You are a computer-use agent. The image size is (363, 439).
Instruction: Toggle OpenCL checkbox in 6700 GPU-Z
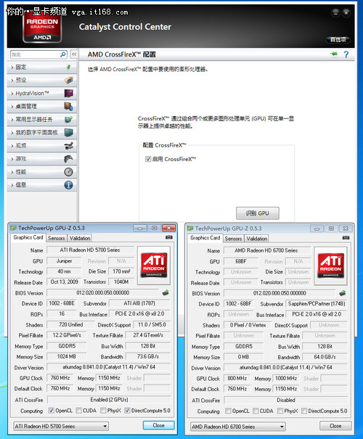(228, 411)
